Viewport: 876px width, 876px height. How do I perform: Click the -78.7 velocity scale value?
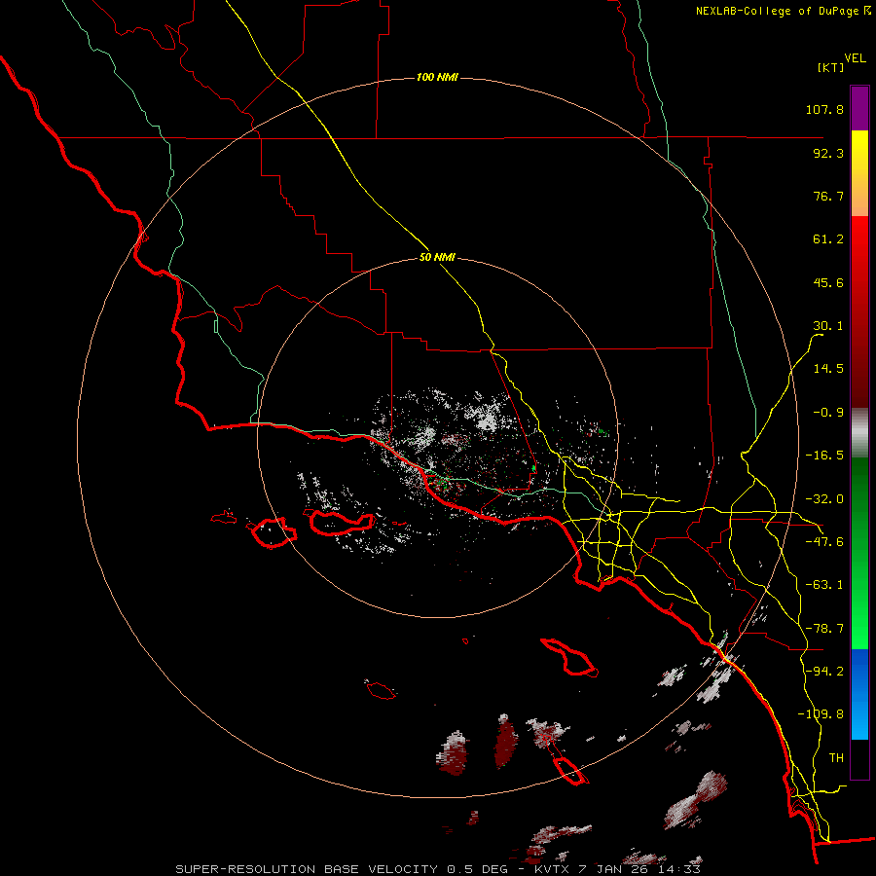pos(824,629)
